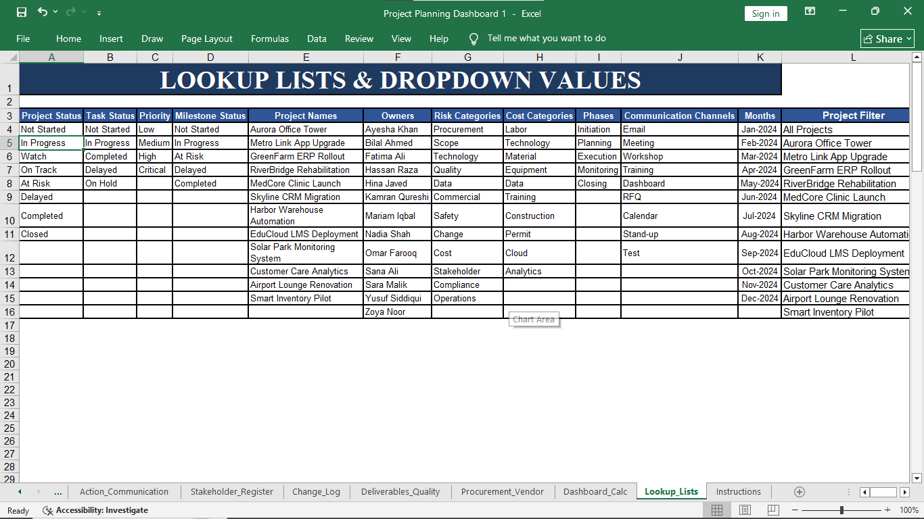Switch to the Action_Communication sheet
924x519 pixels.
124,492
